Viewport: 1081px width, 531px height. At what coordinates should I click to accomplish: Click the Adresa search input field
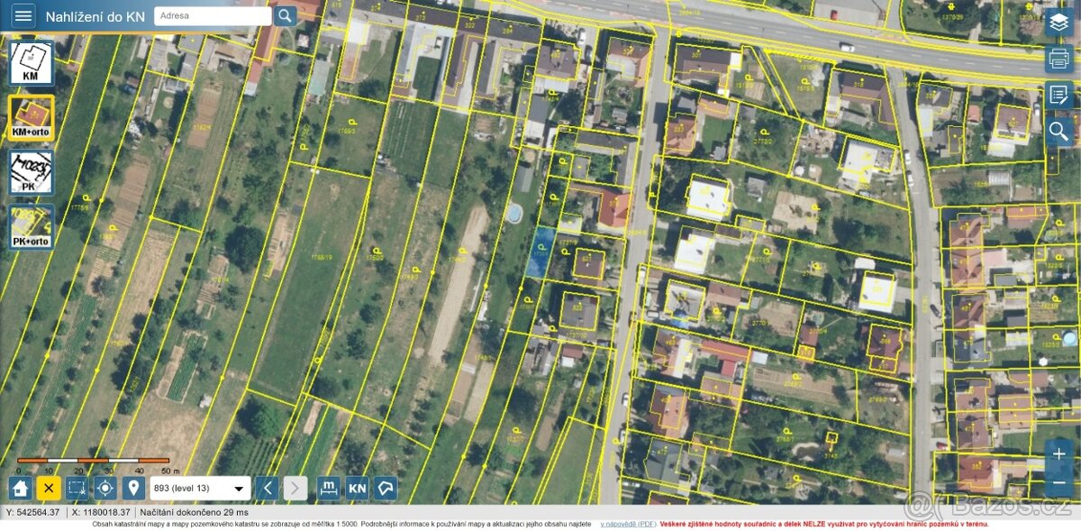[213, 15]
